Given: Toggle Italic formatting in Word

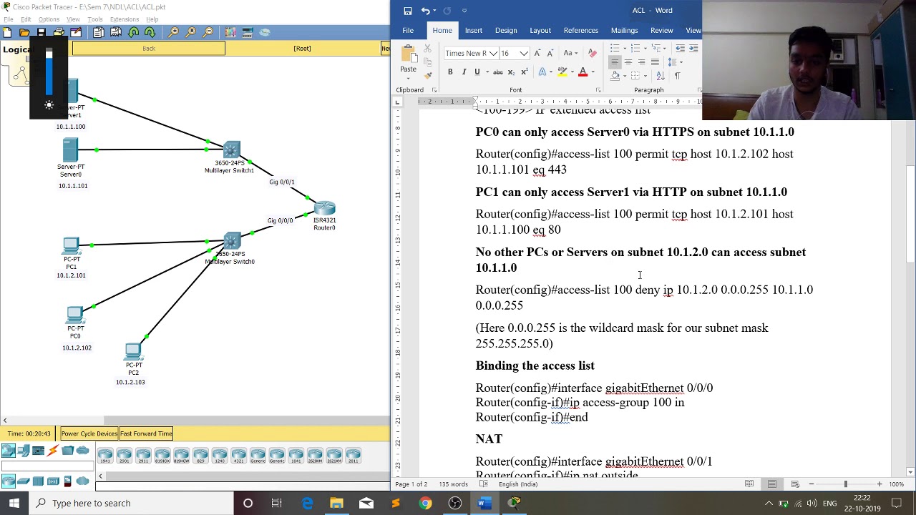Looking at the screenshot, I should click(x=464, y=72).
